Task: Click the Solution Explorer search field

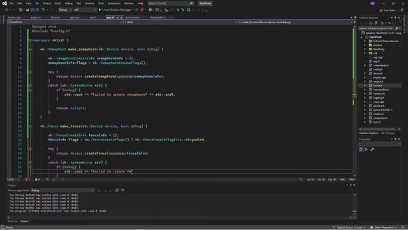Action: coord(379,28)
